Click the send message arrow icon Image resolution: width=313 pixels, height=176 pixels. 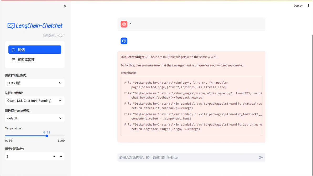pos(261,157)
